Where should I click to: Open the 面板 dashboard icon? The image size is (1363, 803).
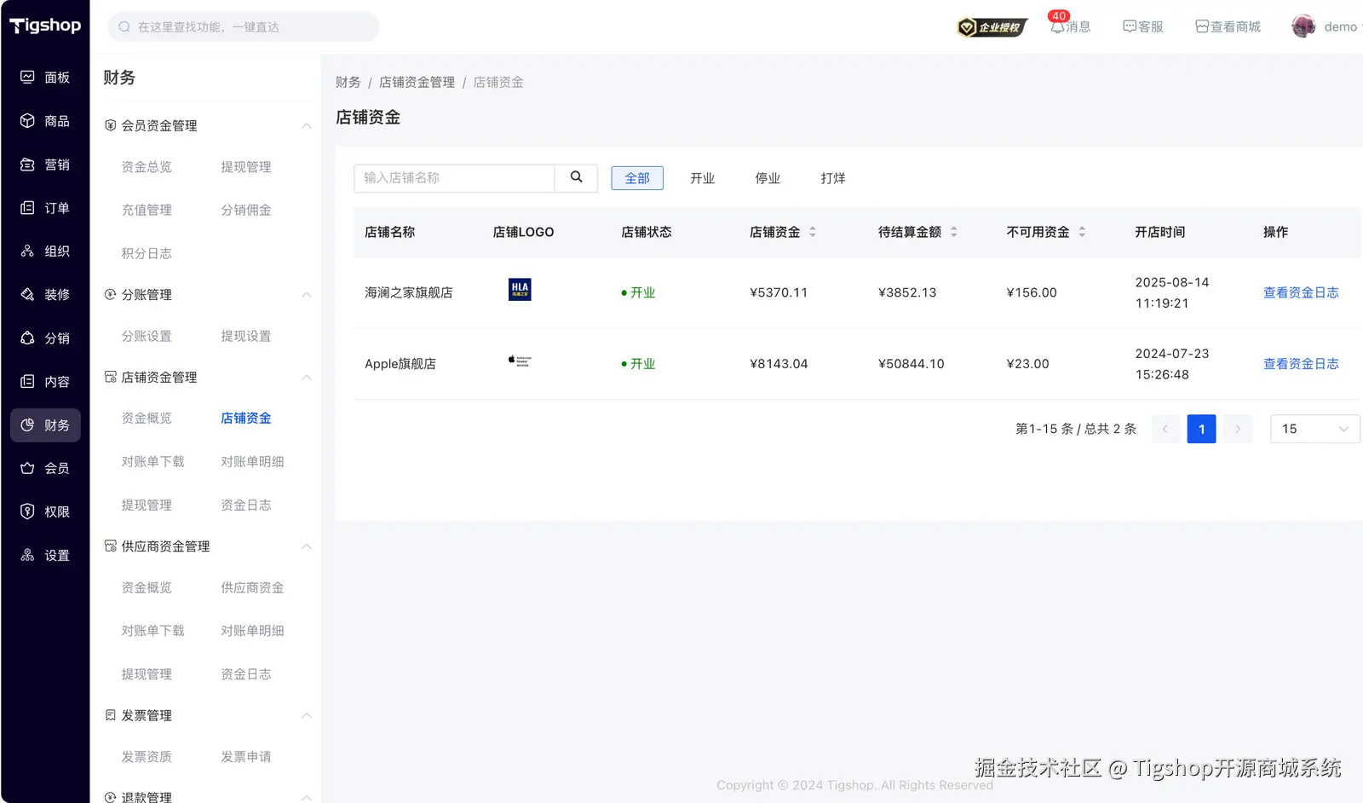click(27, 78)
